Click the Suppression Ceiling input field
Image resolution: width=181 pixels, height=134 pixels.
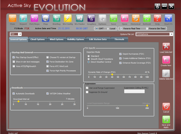click(134, 91)
